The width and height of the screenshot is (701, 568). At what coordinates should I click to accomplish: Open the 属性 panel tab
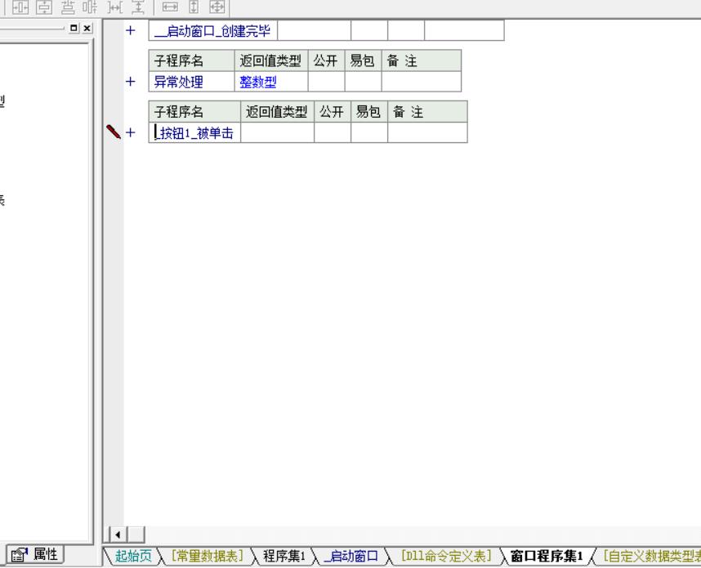[33, 554]
